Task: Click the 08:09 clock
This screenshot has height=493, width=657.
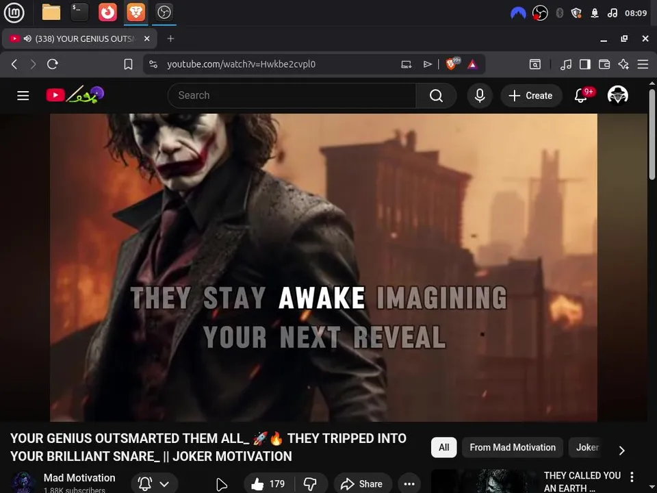Action: tap(636, 13)
